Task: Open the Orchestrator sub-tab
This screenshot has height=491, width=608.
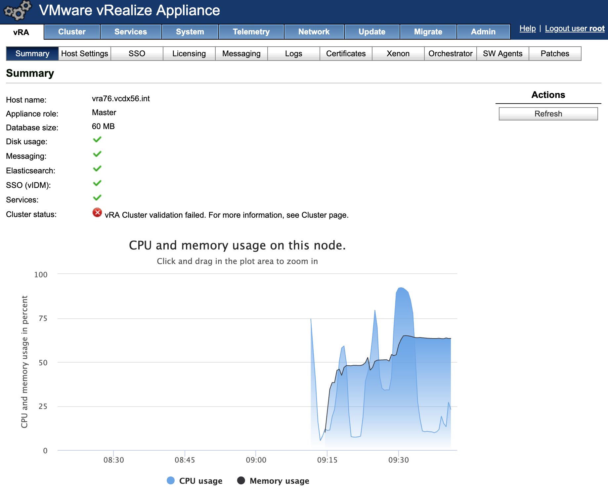Action: click(x=451, y=54)
